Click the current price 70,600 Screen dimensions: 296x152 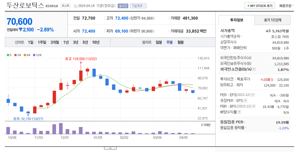(20, 21)
